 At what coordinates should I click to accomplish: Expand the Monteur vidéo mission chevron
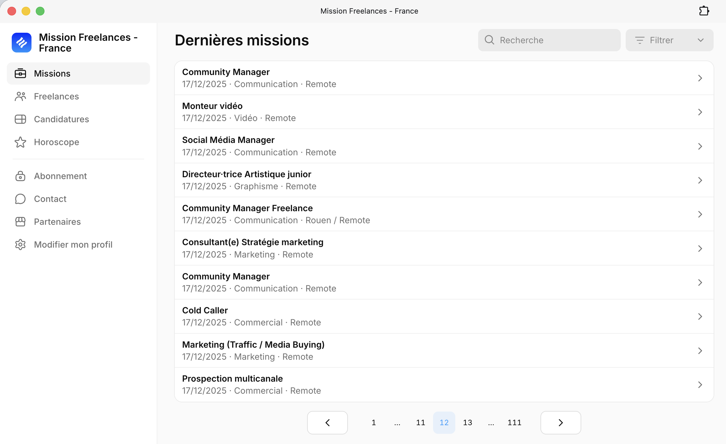700,112
